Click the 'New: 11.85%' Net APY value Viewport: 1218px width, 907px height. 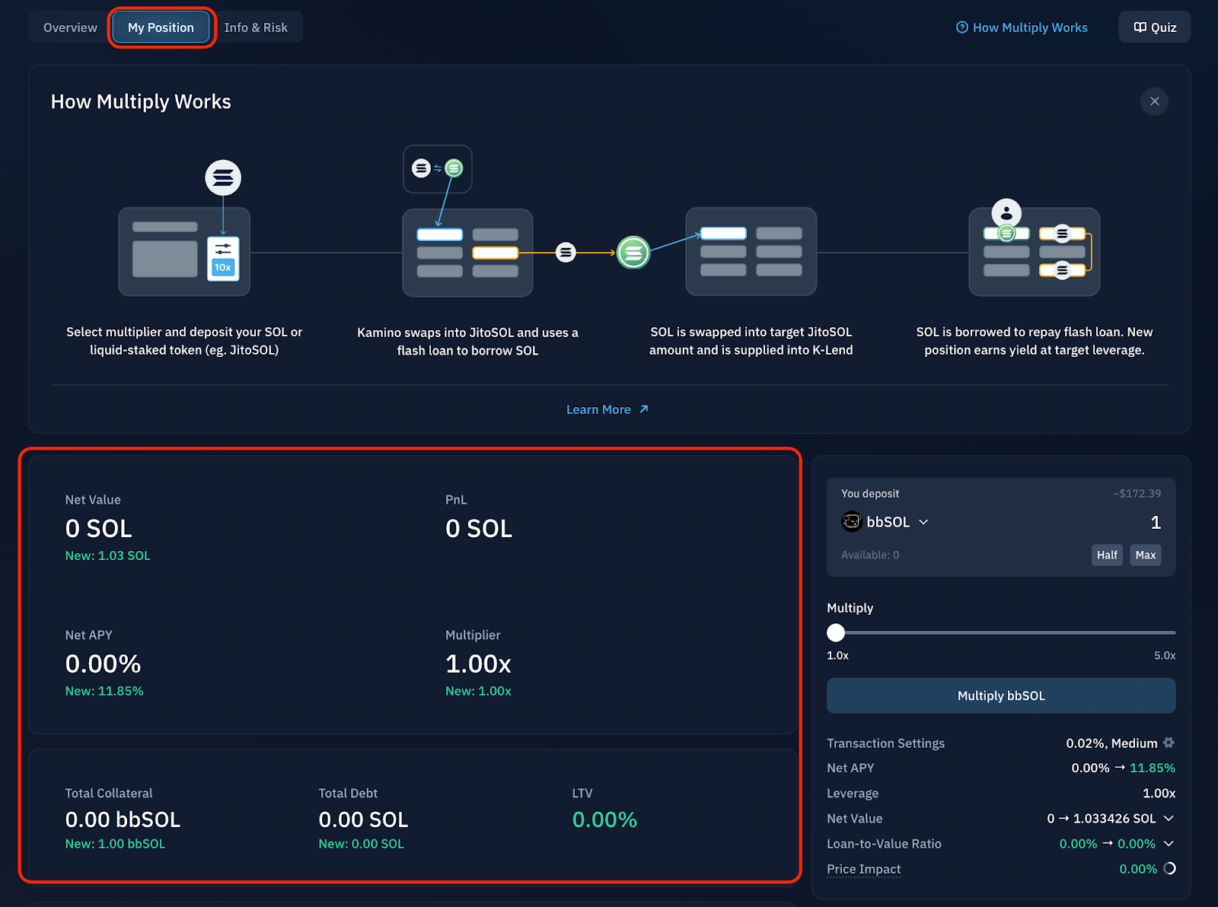tap(104, 691)
